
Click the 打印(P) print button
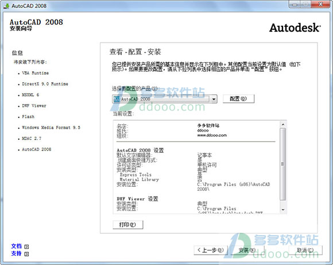pyautogui.click(x=127, y=225)
